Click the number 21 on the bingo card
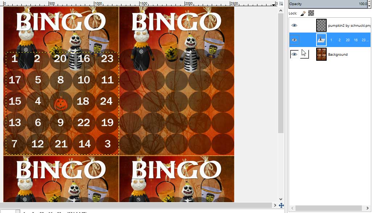Screen dimensions: 372x213 coord(61,144)
